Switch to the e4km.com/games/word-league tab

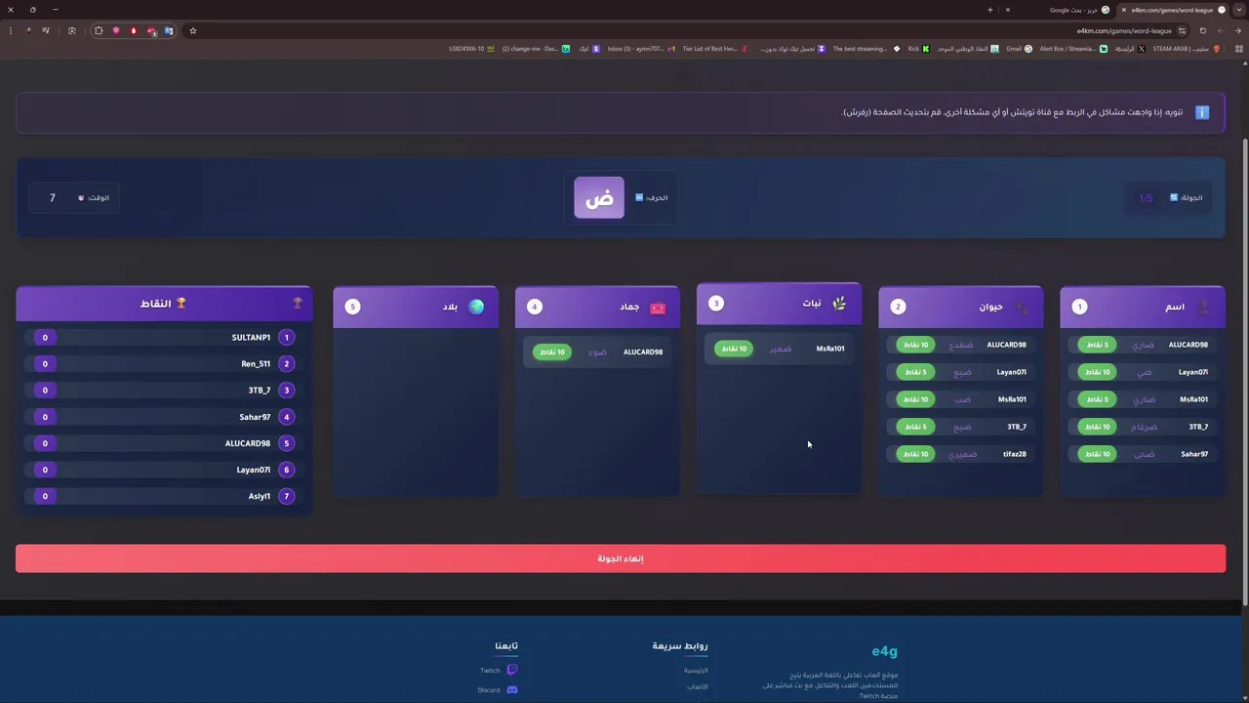pos(1171,10)
